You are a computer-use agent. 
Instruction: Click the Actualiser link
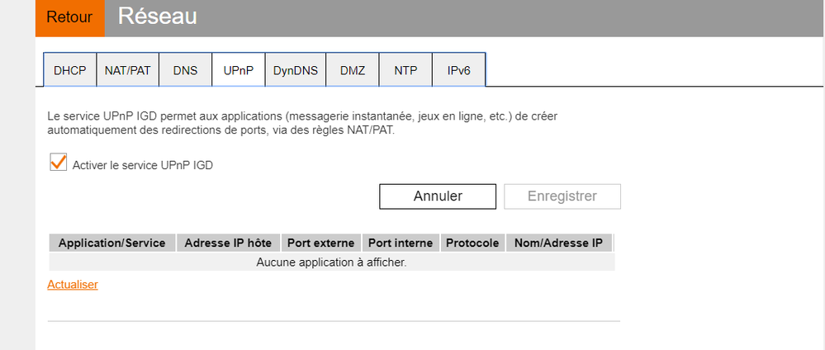click(73, 285)
